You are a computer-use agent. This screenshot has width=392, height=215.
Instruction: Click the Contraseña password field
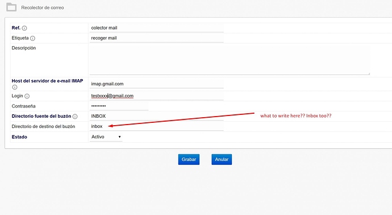coord(119,106)
